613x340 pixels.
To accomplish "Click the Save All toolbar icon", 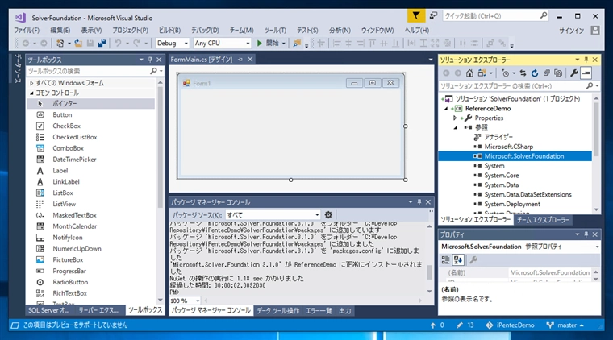I will (102, 43).
